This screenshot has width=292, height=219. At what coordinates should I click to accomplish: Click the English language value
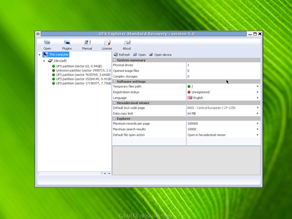198,98
